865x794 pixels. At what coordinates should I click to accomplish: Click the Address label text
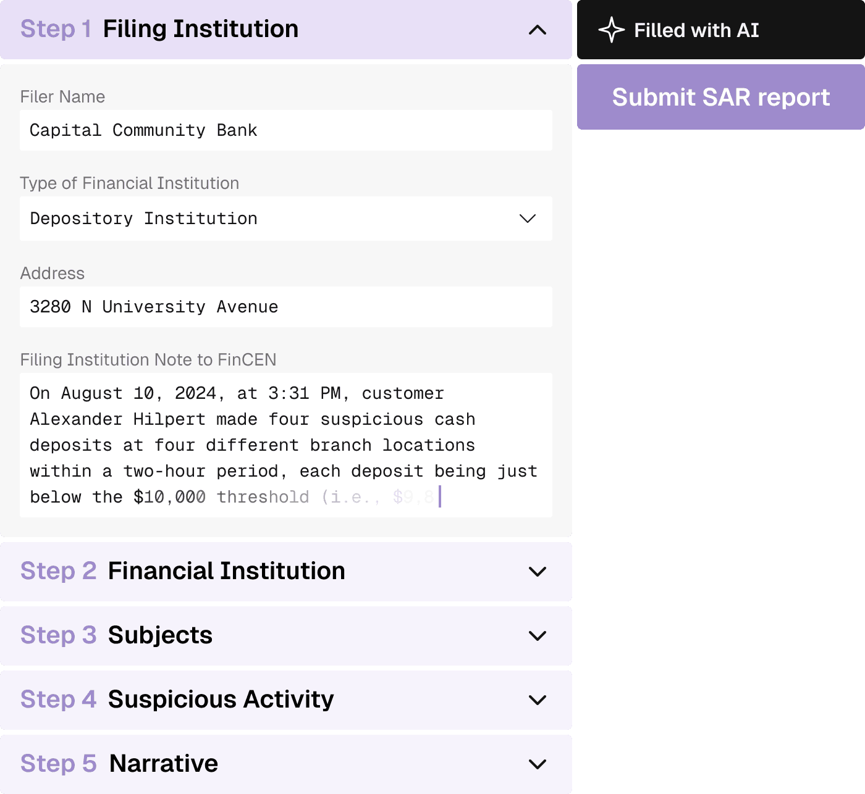click(53, 274)
